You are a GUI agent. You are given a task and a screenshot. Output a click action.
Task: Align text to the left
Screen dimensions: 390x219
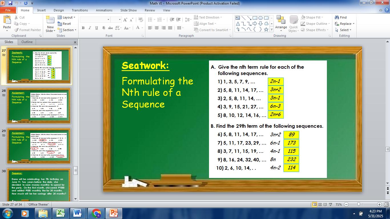click(x=150, y=28)
